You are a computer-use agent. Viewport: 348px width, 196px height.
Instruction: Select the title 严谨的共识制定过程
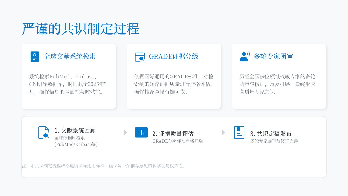81,29
